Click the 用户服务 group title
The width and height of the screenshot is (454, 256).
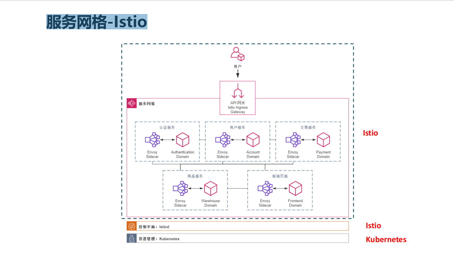click(238, 128)
